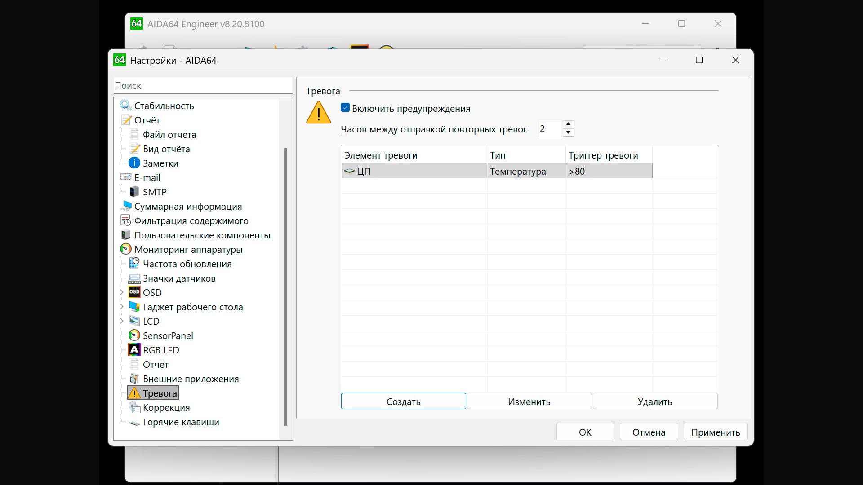
Task: Expand the Гаджет рабочего стола node
Action: click(122, 307)
